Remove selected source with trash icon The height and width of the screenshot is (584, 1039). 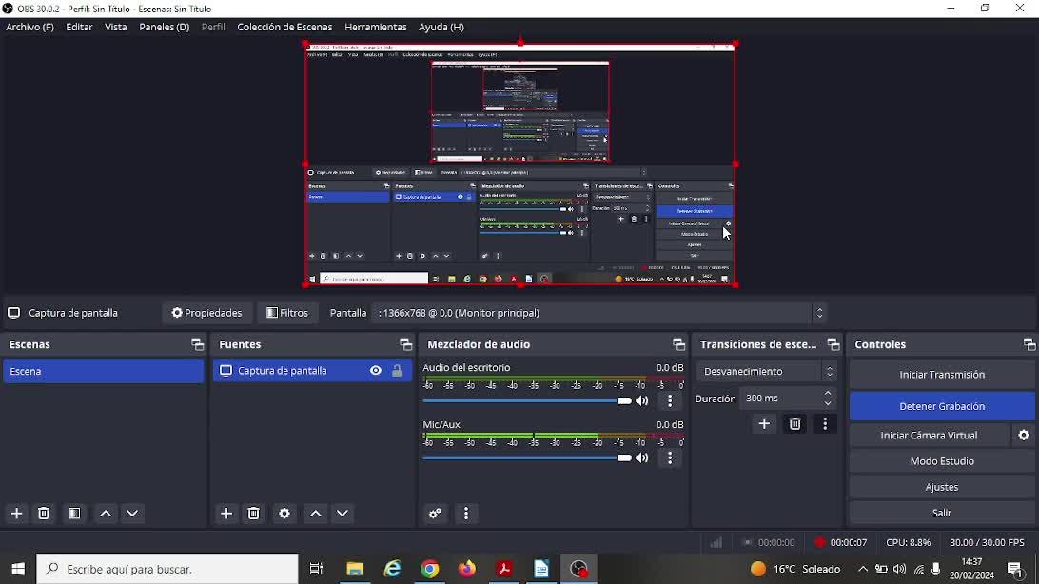(x=253, y=514)
